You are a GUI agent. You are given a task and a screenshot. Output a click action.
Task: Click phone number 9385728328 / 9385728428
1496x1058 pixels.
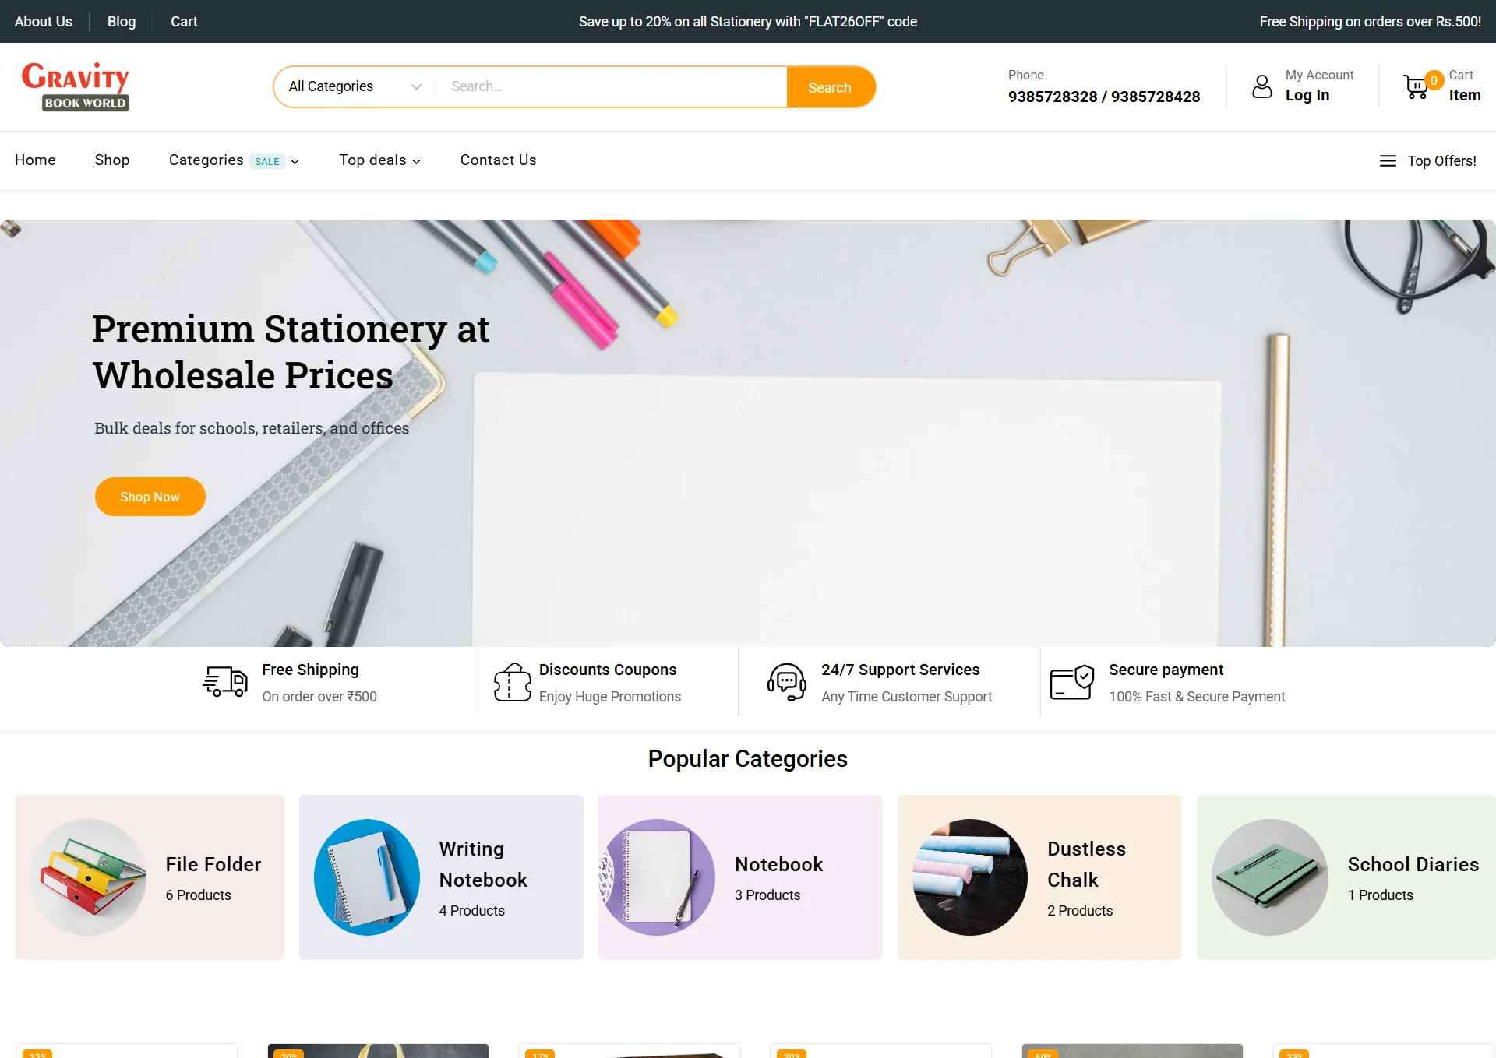[1104, 97]
